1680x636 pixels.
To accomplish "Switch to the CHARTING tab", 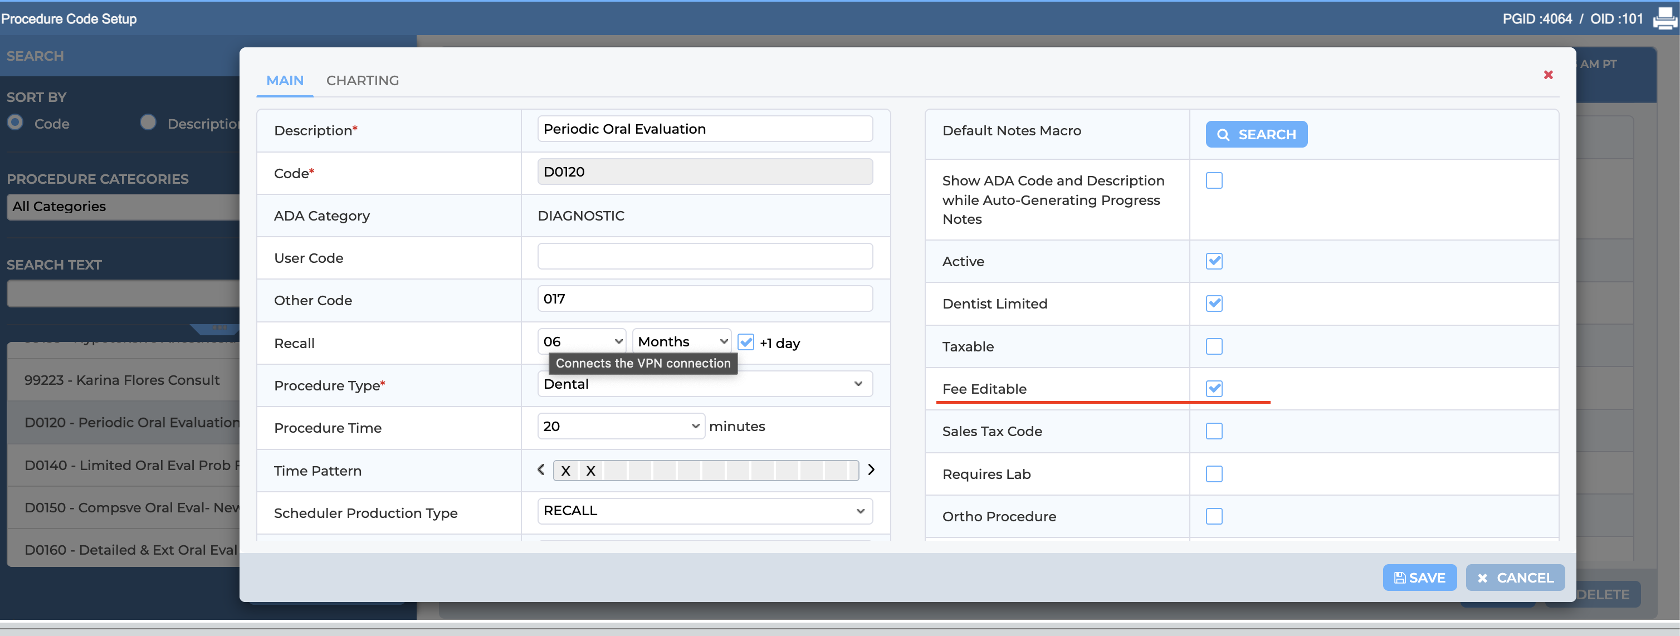I will point(363,80).
